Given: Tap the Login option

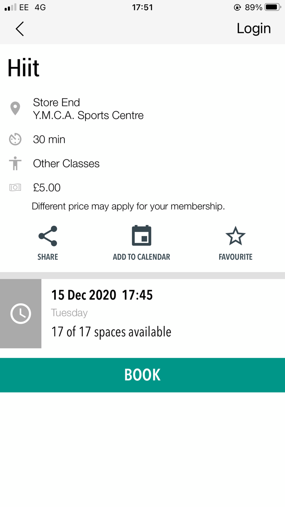Looking at the screenshot, I should tap(253, 29).
